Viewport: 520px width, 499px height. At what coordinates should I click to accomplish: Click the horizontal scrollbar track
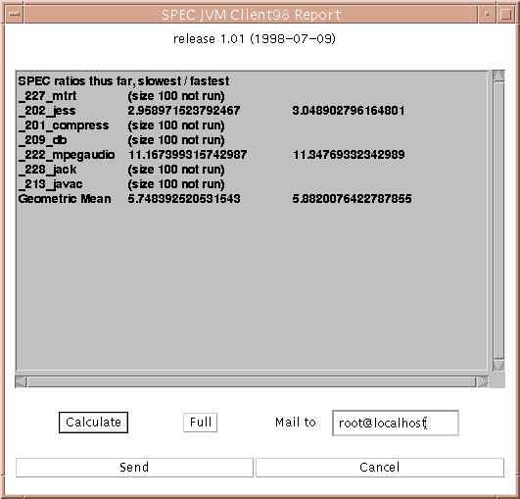(252, 381)
